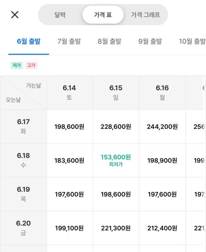Viewport: 206px width, 252px height.
Task: Select the 199,100원 fare cell
Action: pyautogui.click(x=70, y=228)
